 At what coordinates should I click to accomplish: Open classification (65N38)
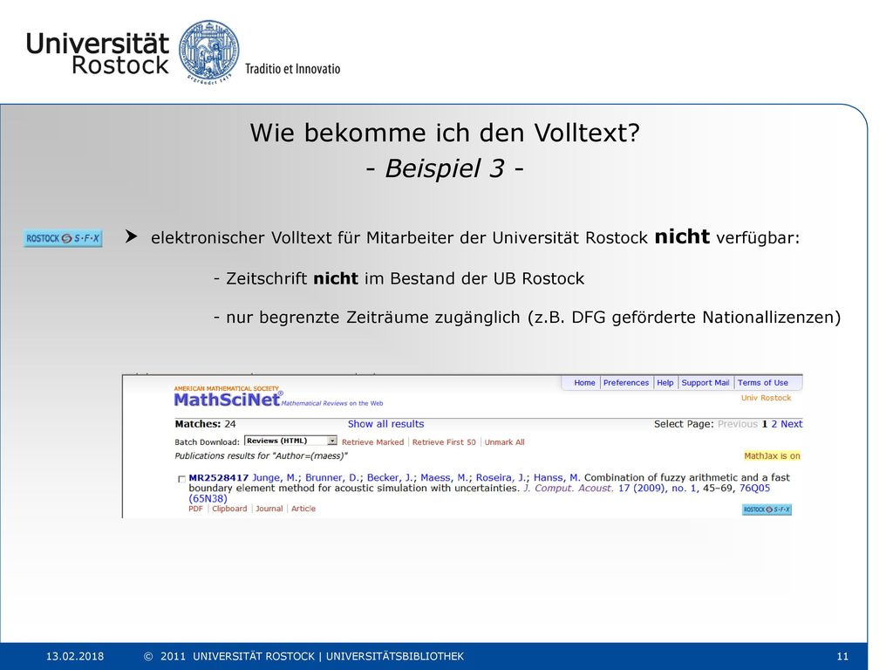tap(208, 498)
